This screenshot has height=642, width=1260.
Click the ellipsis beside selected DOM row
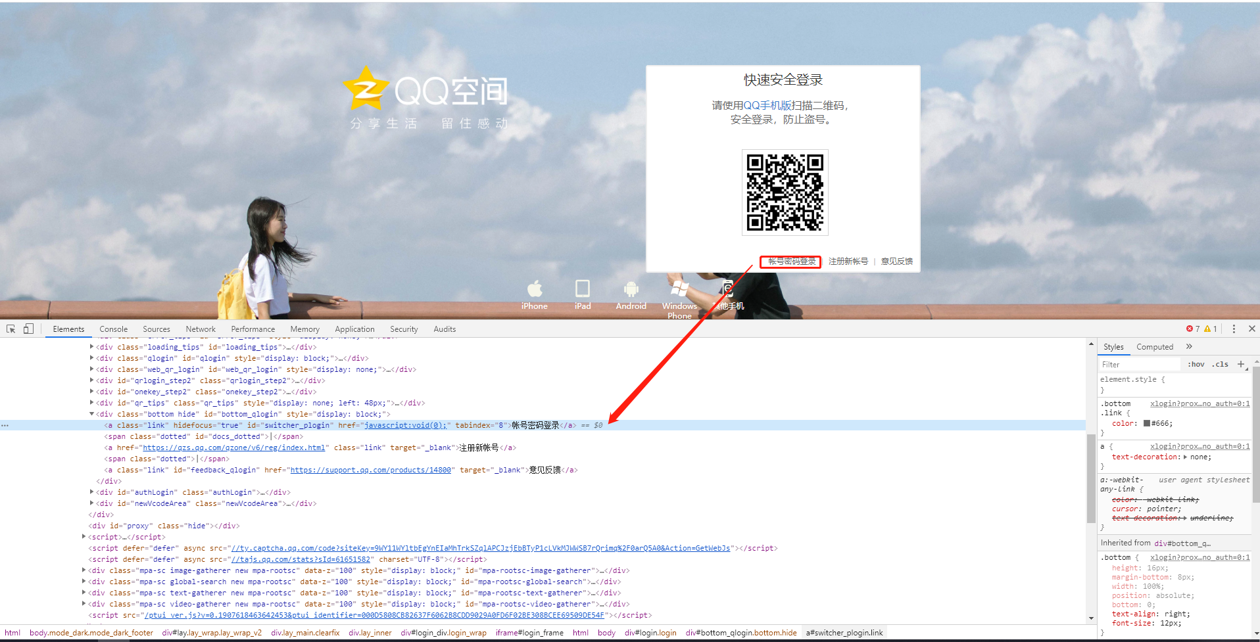tap(5, 425)
